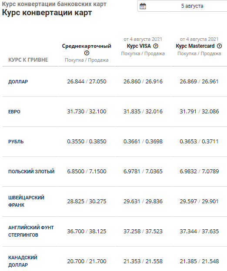Select the КАНАДСКИЙ ДОЛЛАР currency link
This screenshot has height=271, width=227.
point(23,261)
